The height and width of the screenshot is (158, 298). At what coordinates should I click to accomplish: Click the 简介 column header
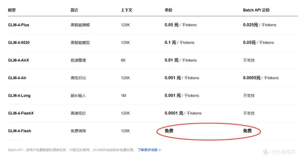tap(74, 10)
